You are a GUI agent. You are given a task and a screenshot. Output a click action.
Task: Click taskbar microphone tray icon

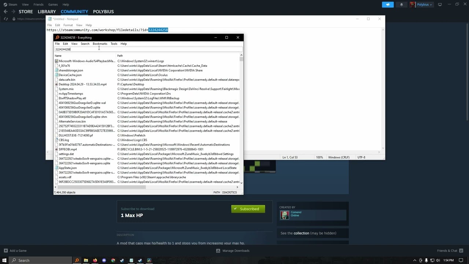(426, 260)
